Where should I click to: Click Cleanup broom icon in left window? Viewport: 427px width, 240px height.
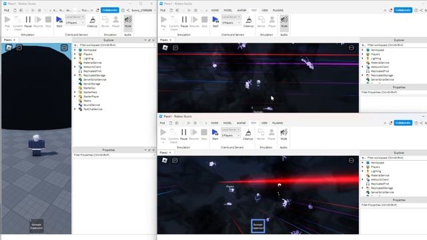(92, 21)
